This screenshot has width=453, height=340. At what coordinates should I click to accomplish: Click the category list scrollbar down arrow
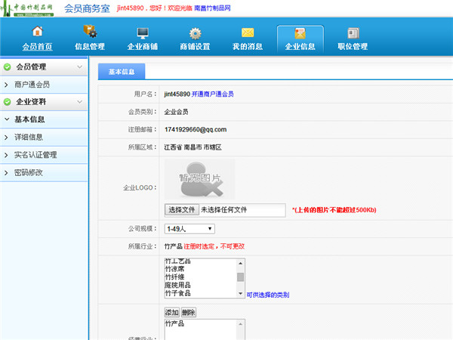241,293
